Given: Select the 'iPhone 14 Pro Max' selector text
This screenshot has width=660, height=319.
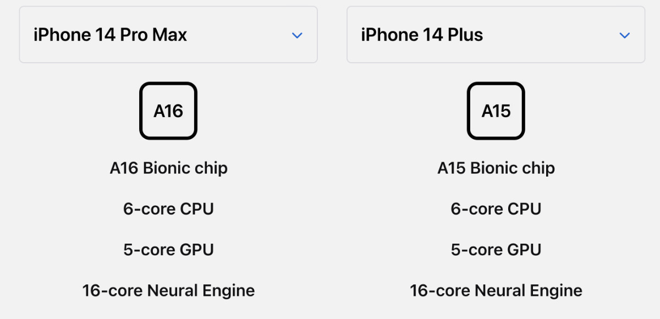Looking at the screenshot, I should [x=110, y=35].
